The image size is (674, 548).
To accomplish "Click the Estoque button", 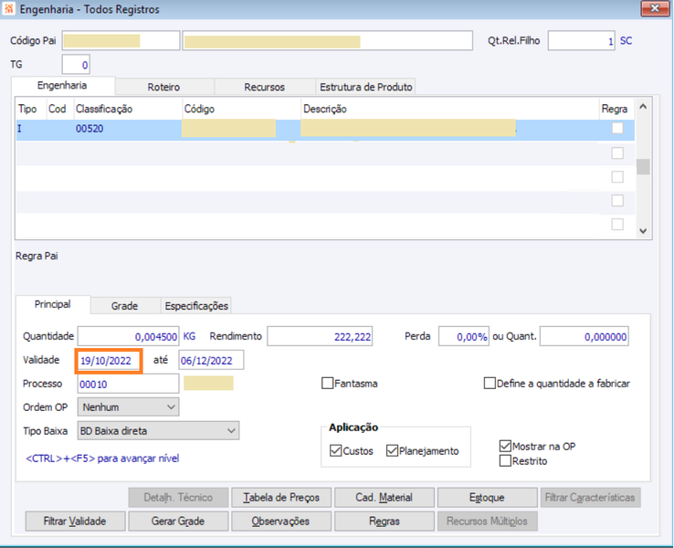I will [488, 497].
